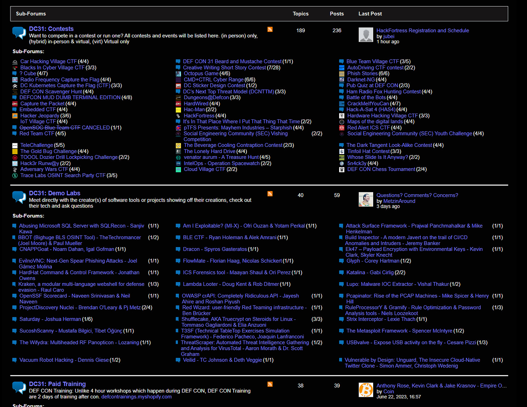Open DEF CON Scavenger Hunt sub-forum
Screen dimensions: 527x407
tap(51, 92)
